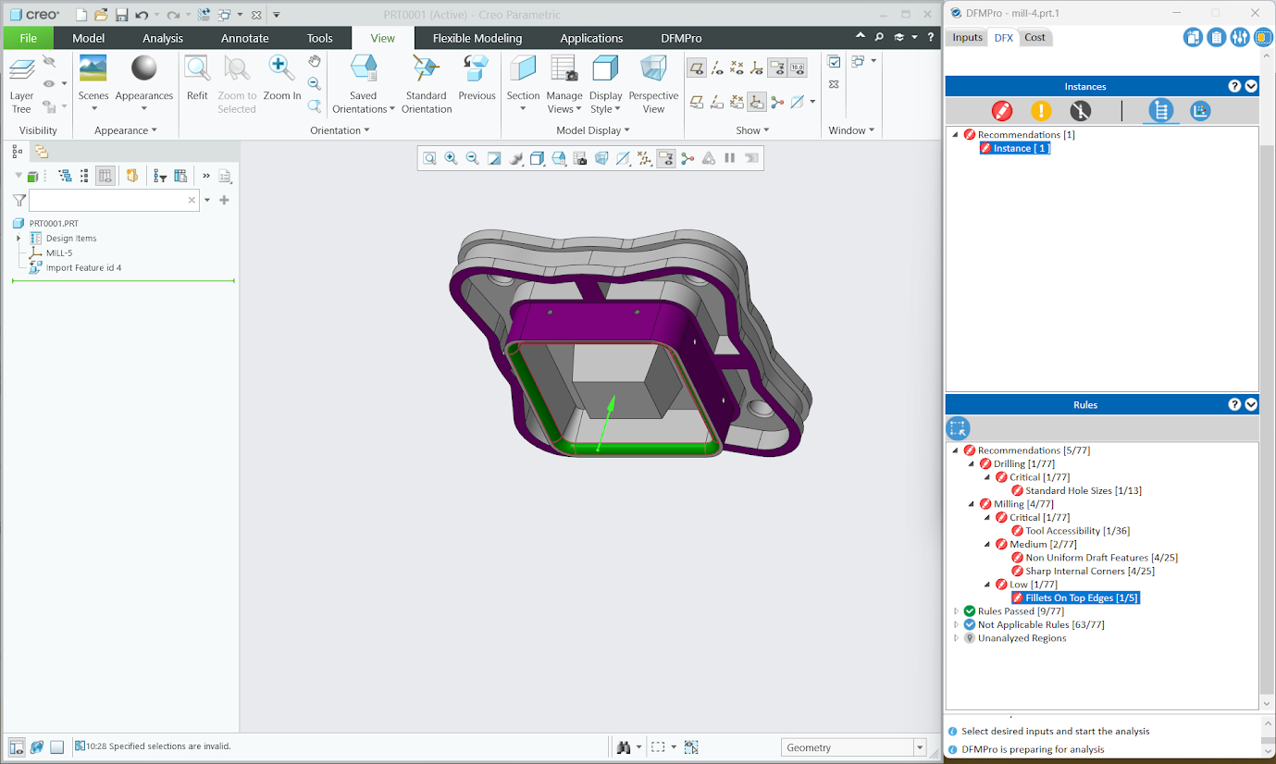Click the yellow warning filter icon
The height and width of the screenshot is (764, 1276).
click(1041, 111)
